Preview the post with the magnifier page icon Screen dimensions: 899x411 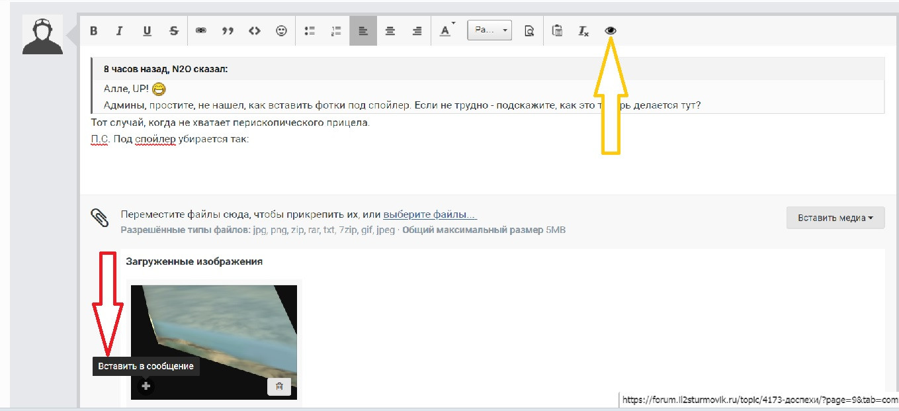[x=529, y=30]
